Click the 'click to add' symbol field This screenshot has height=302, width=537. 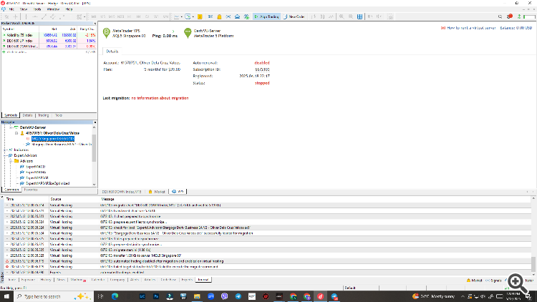point(16,52)
